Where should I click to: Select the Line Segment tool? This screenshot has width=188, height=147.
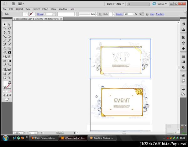pyautogui.click(x=5, y=36)
